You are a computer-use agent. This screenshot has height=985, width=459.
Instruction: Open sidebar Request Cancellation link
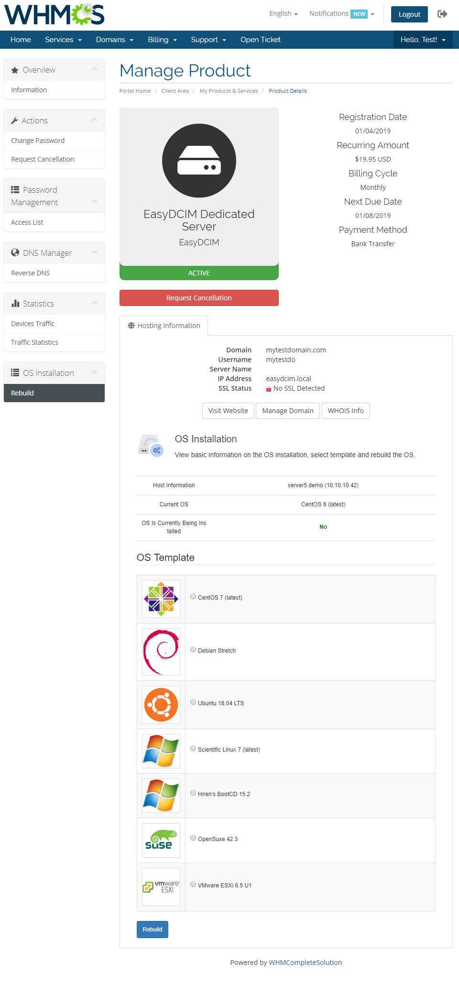(54, 159)
